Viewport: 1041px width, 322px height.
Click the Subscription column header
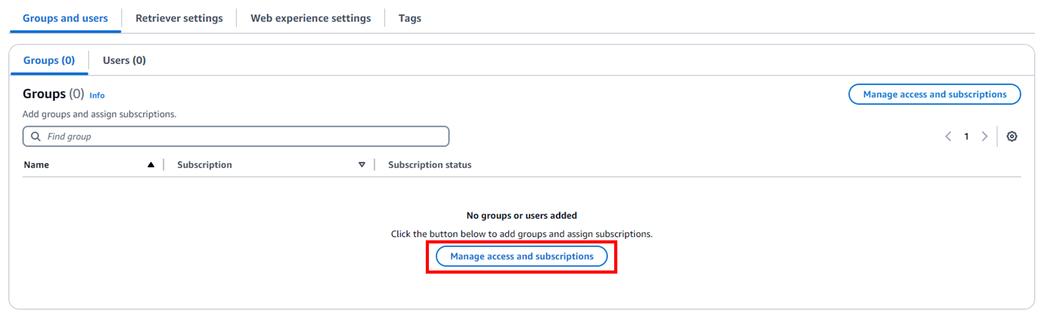click(x=205, y=165)
